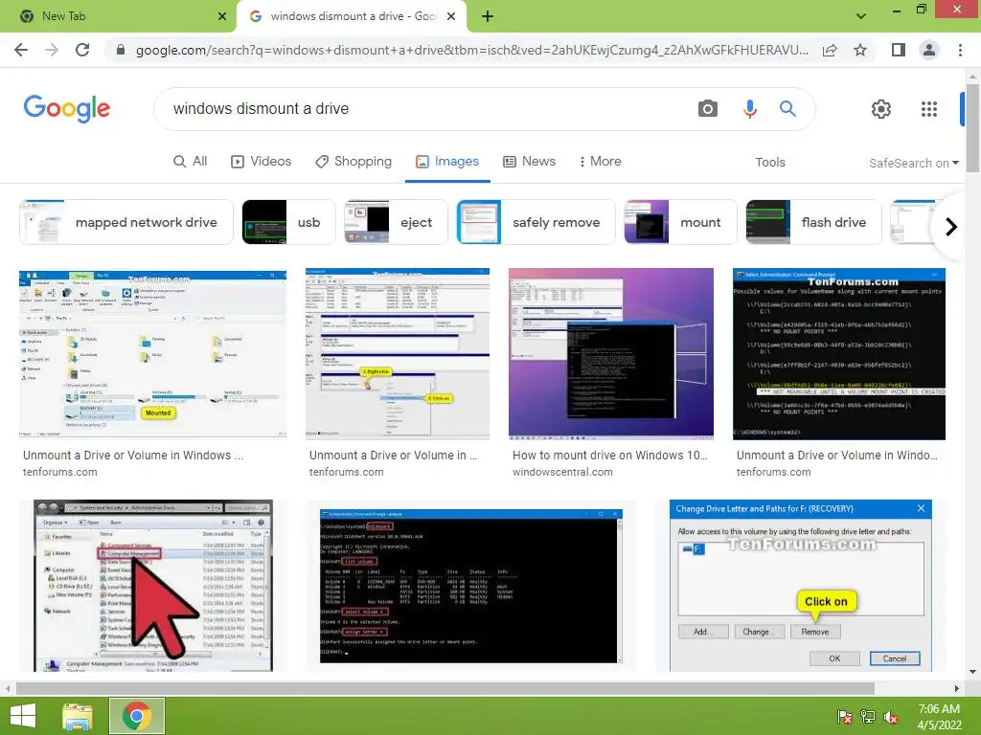Open red arrow Computer Management thumbnail
Viewport: 981px width, 735px height.
click(x=153, y=586)
